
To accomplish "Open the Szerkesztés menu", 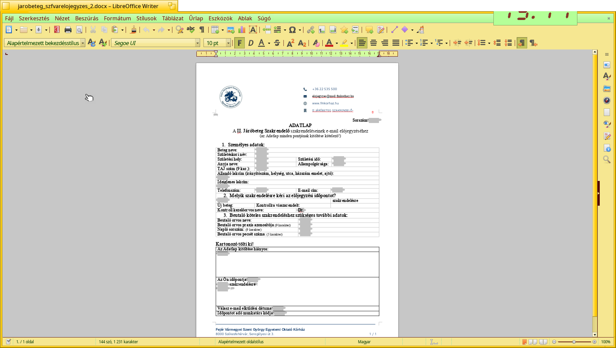I will click(x=34, y=18).
